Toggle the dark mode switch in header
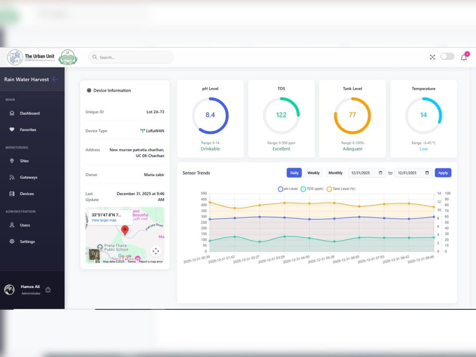 click(x=447, y=57)
